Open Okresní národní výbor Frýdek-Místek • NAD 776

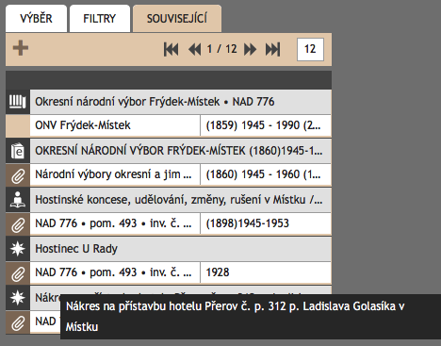click(x=181, y=102)
